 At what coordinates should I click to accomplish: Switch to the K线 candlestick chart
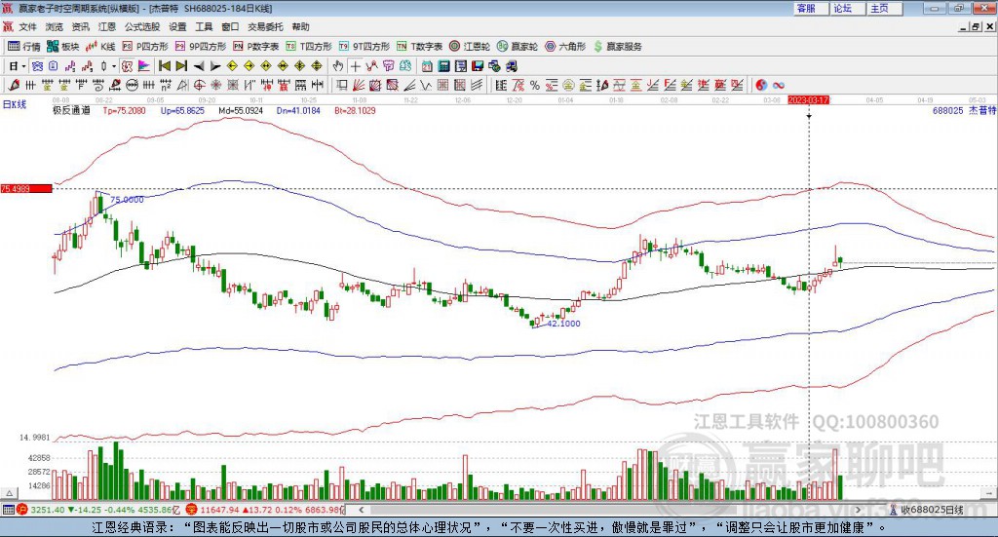[100, 47]
